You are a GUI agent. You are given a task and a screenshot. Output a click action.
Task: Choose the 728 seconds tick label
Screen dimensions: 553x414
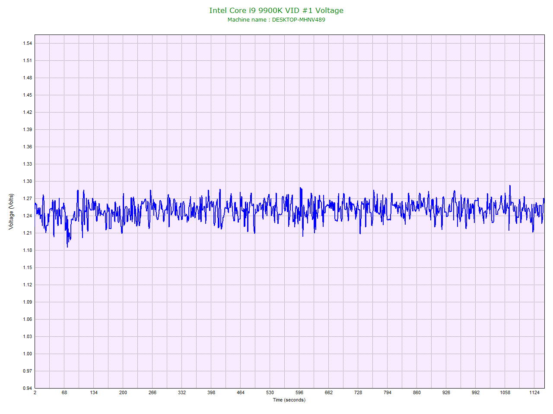tap(358, 392)
